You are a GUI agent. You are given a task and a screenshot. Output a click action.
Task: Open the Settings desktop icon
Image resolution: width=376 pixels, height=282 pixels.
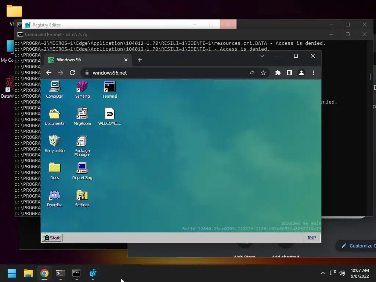coord(82,199)
